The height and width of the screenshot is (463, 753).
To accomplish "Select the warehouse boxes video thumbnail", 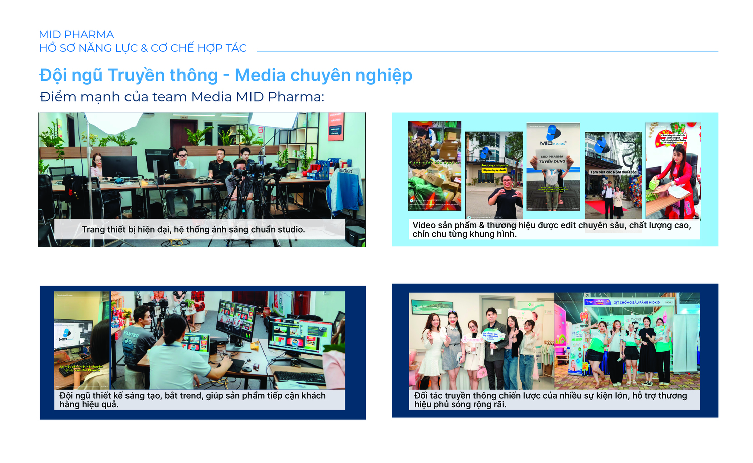I will [x=434, y=166].
